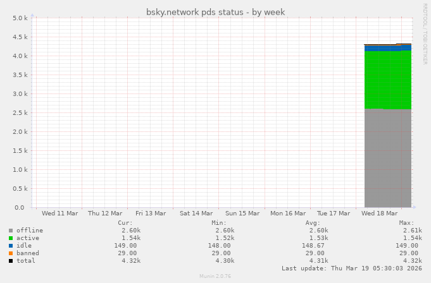Image resolution: width=431 pixels, height=283 pixels.
Task: Click the blue idle legend swatch
Action: point(11,246)
